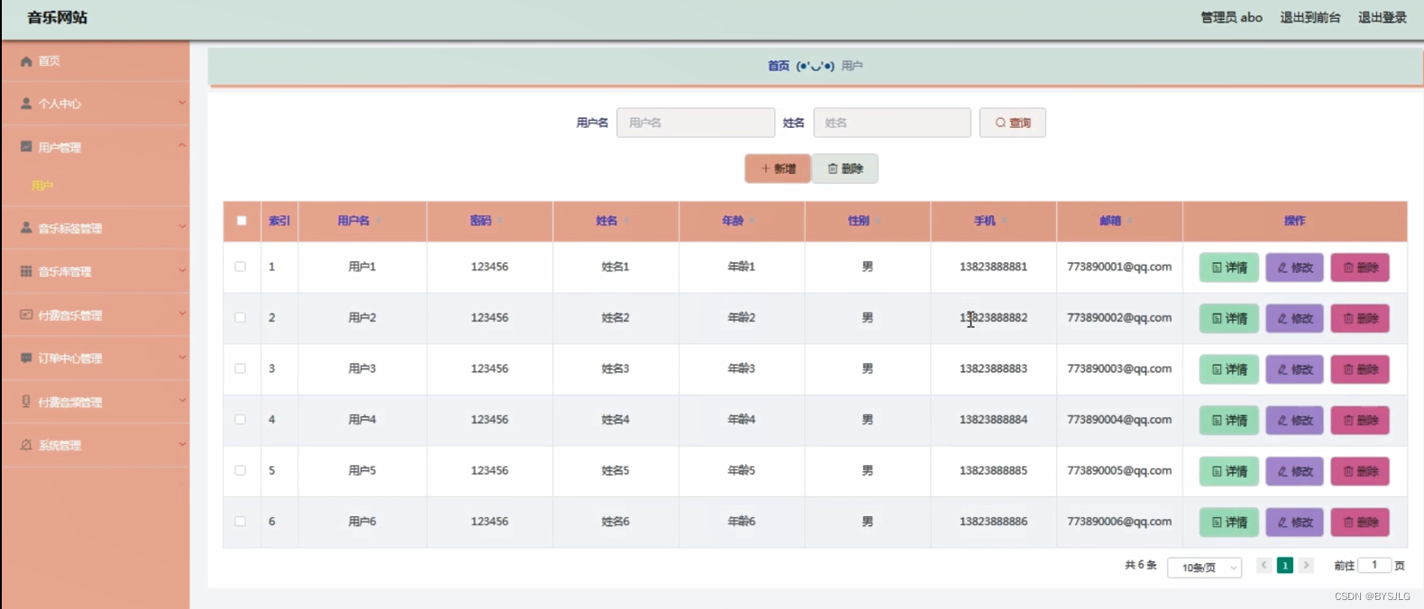1424x609 pixels.
Task: Open the 10条/页 page size dropdown
Action: point(1205,568)
